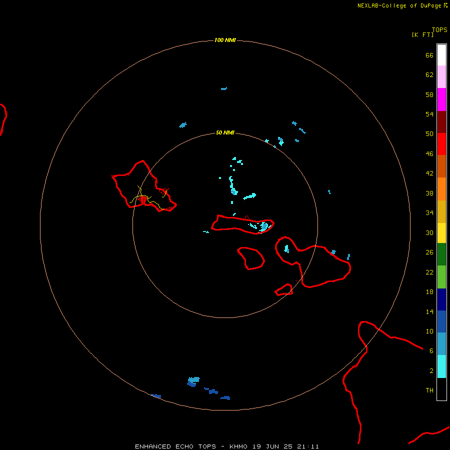The width and height of the screenshot is (450, 450).
Task: Click the Enhanced Echo Tops KHMO caption
Action: click(x=227, y=446)
